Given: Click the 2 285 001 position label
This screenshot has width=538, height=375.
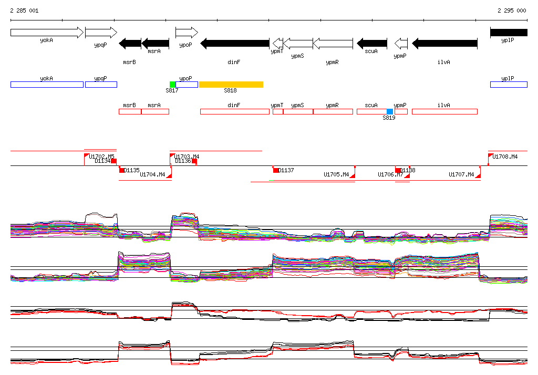Looking at the screenshot, I should 24,11.
